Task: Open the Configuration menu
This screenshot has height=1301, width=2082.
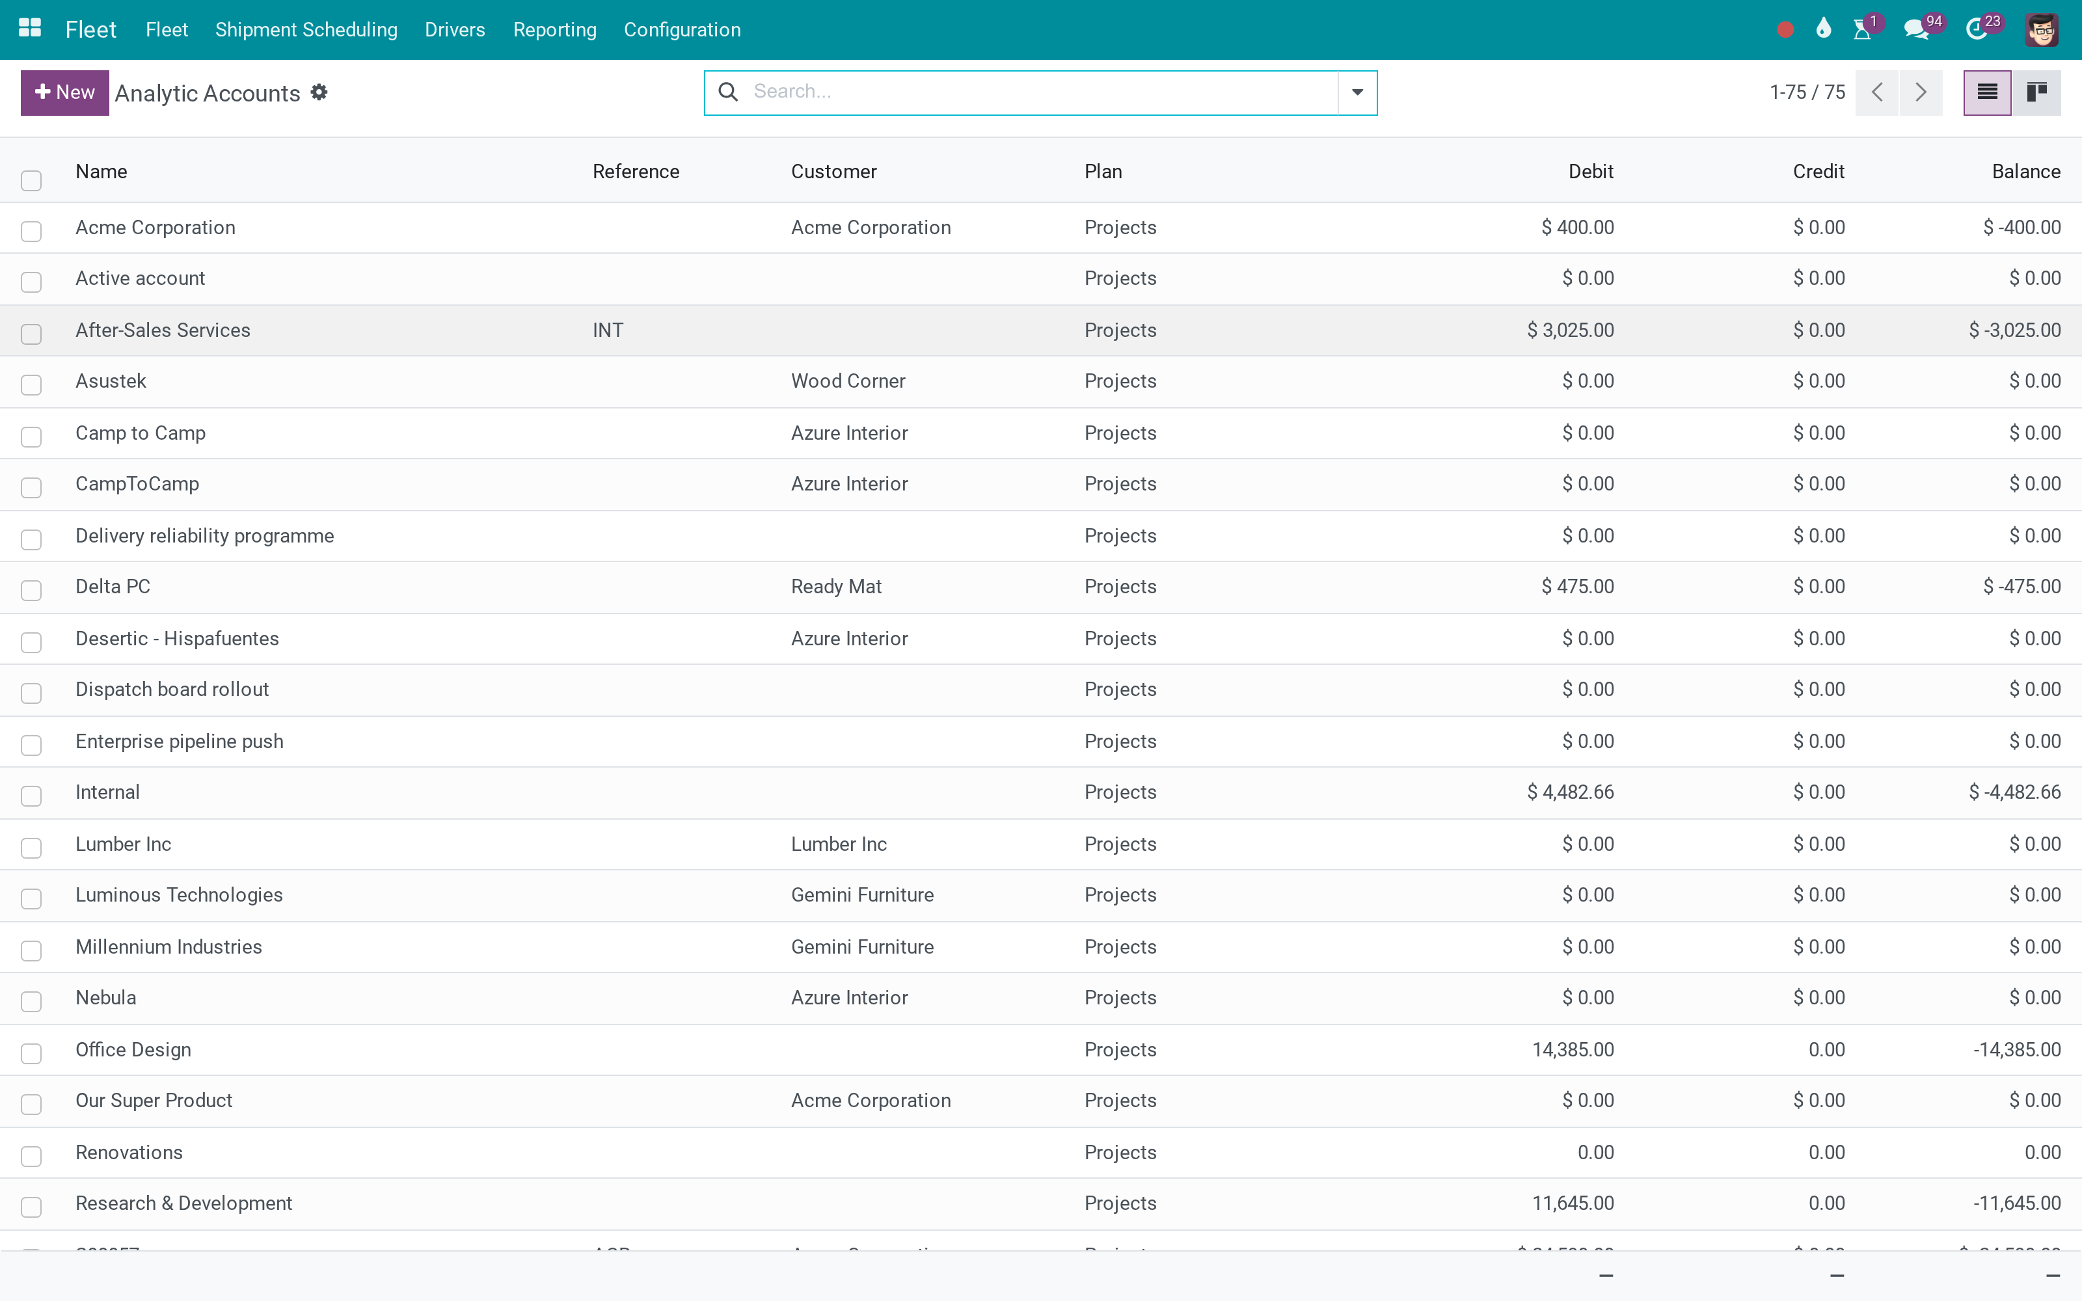Action: point(683,29)
